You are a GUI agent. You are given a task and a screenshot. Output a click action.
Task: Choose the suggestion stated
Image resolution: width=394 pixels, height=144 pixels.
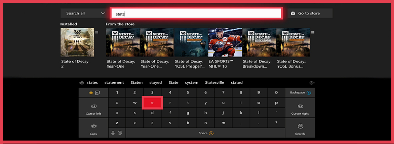click(237, 82)
